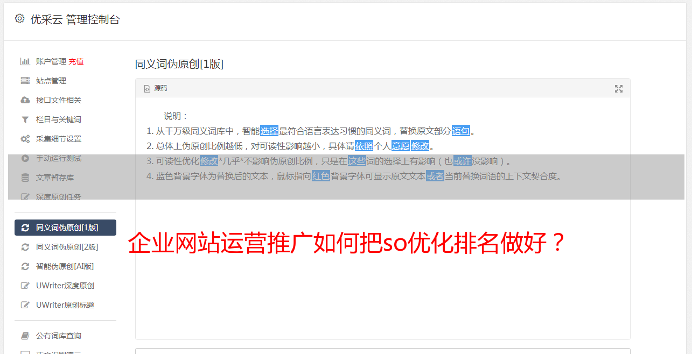Click the filter icon beside 栏目与关键词
Screen dimensions: 692x354
pos(25,119)
